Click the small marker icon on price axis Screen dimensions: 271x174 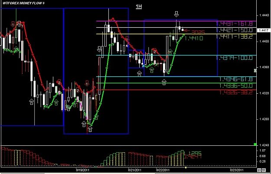point(255,70)
